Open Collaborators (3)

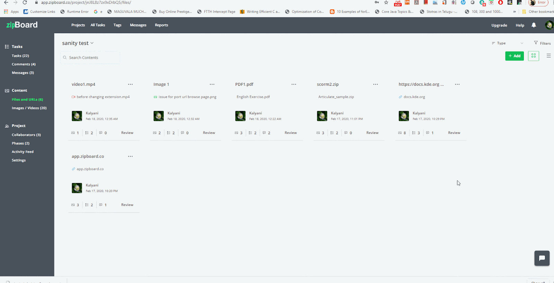(26, 135)
